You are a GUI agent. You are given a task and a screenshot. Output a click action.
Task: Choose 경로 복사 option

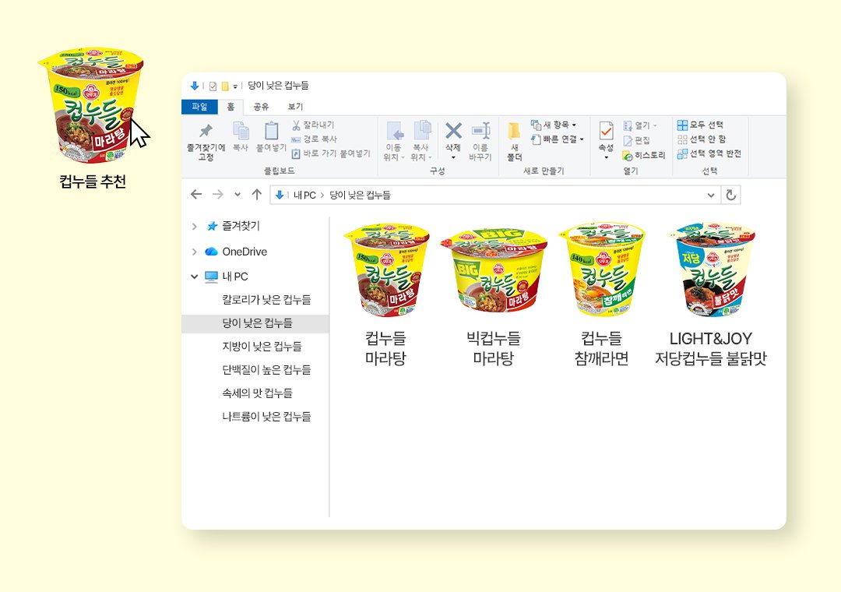315,139
